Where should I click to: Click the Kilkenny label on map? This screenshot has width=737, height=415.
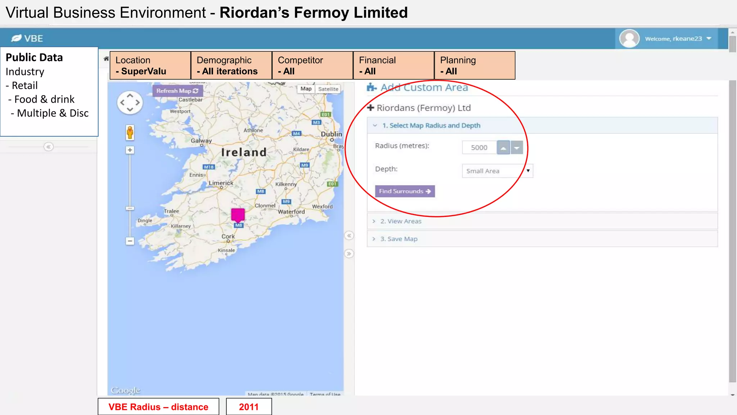coord(286,184)
